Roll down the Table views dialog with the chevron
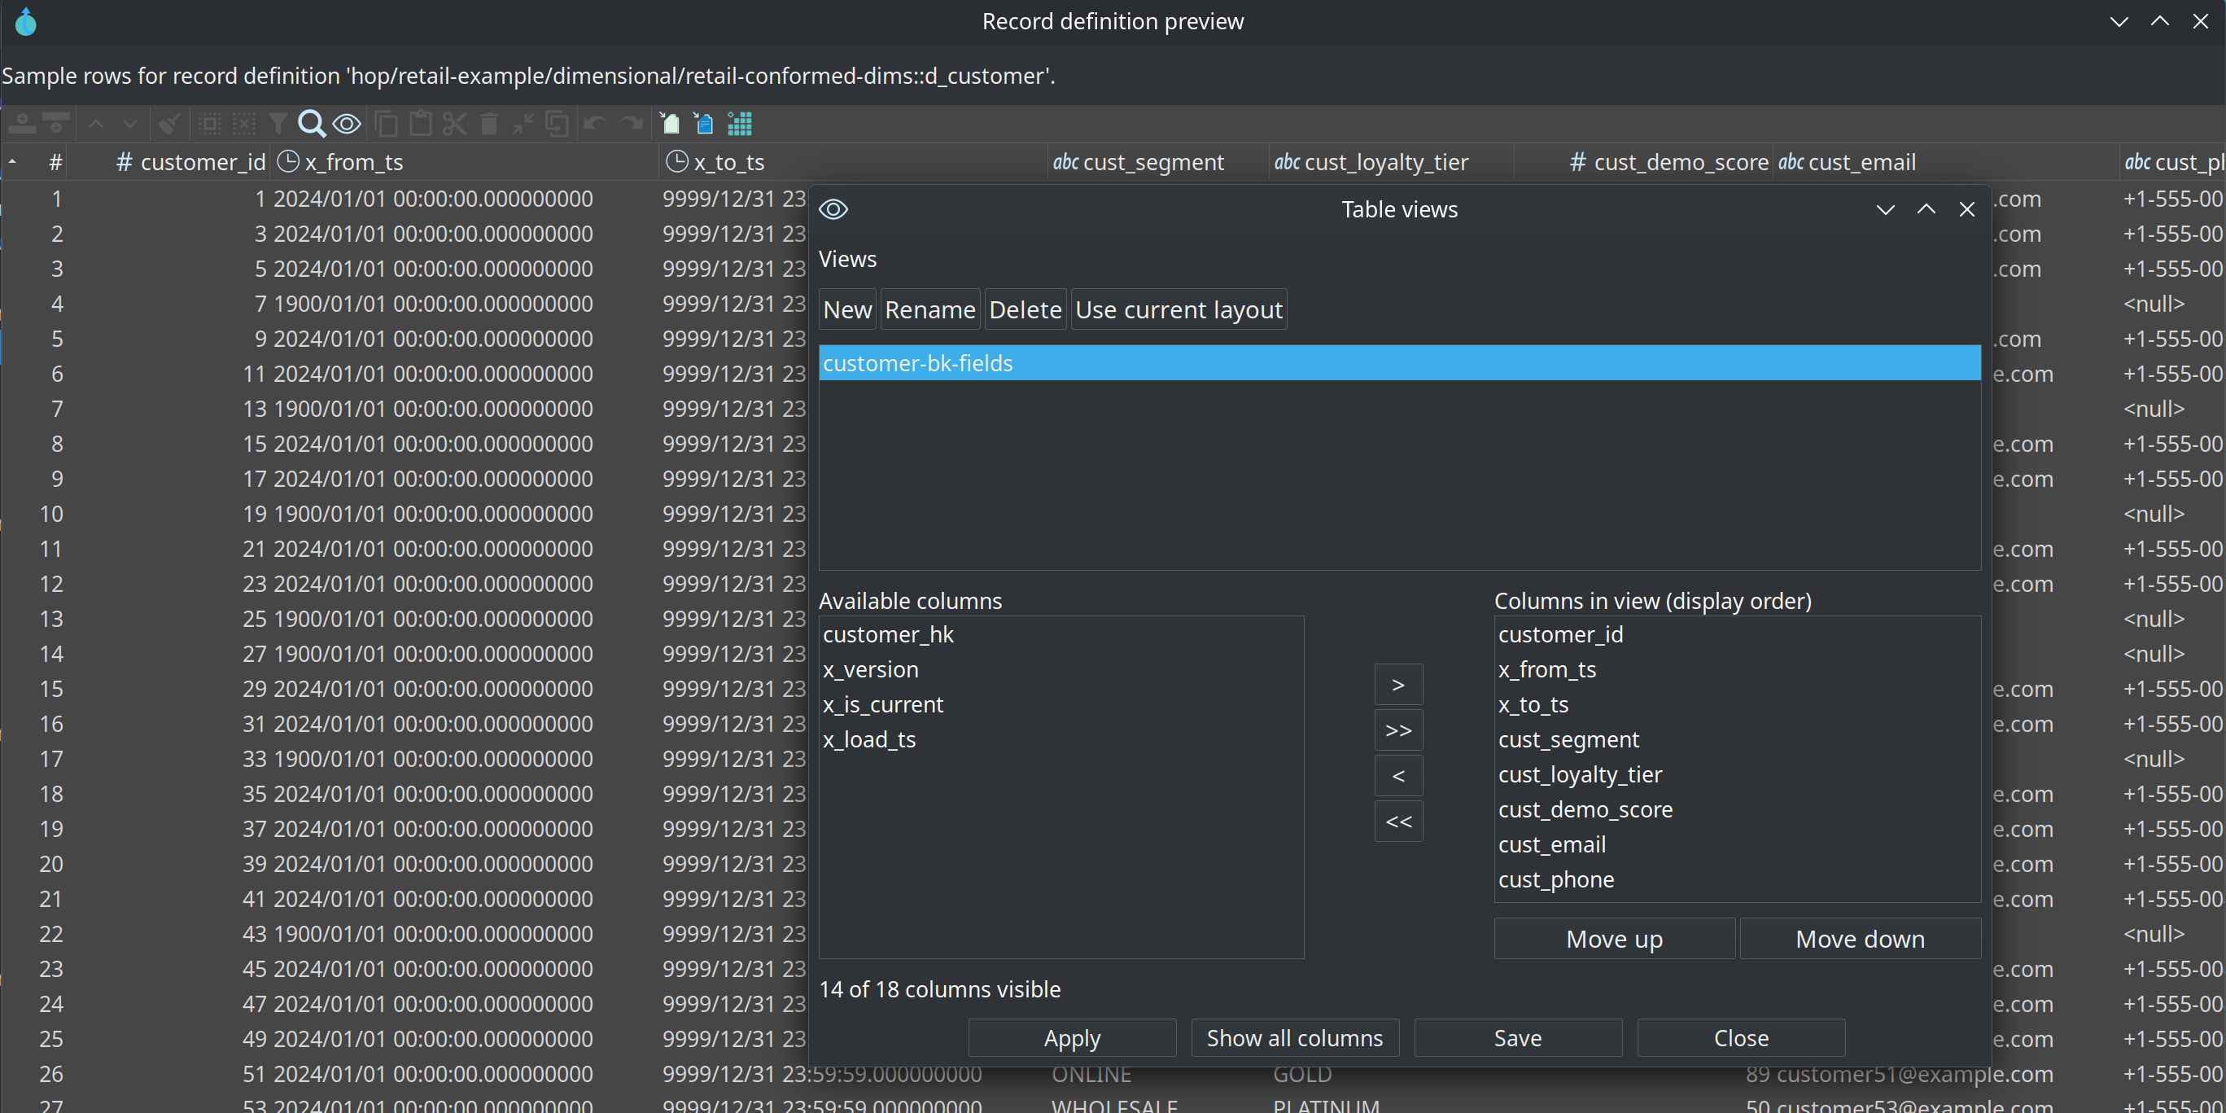The height and width of the screenshot is (1113, 2226). (1886, 209)
